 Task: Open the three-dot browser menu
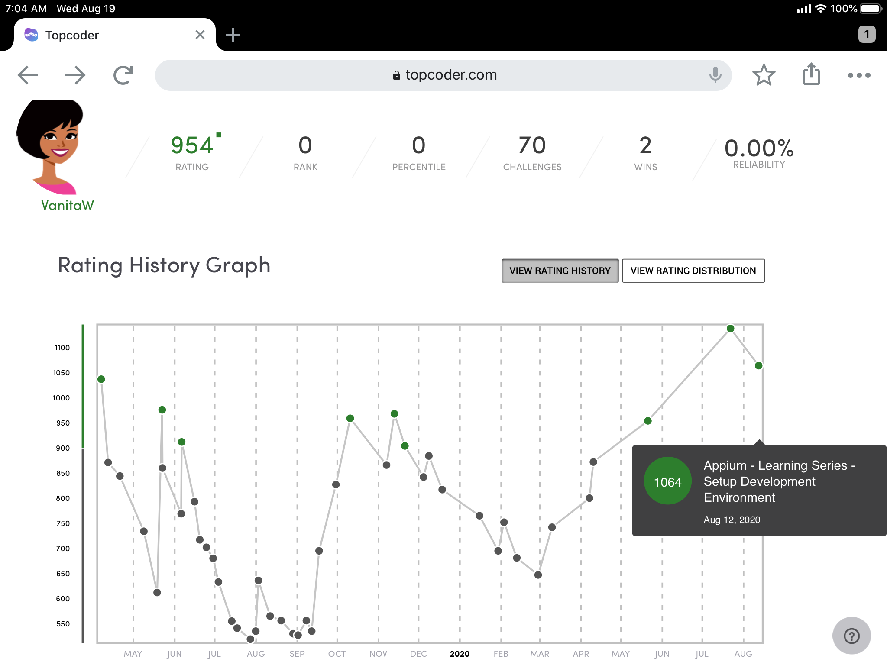(x=859, y=75)
